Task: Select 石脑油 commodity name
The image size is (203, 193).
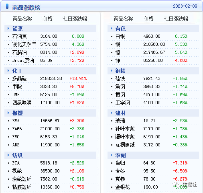Action: point(20,52)
